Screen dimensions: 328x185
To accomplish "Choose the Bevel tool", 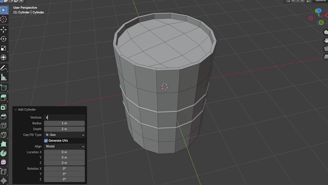I will click(3, 116).
